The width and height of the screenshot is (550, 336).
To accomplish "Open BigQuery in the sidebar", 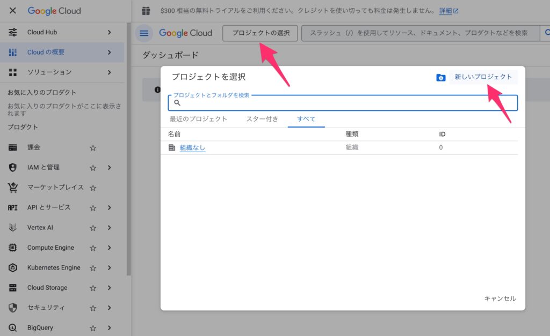I will pos(40,327).
